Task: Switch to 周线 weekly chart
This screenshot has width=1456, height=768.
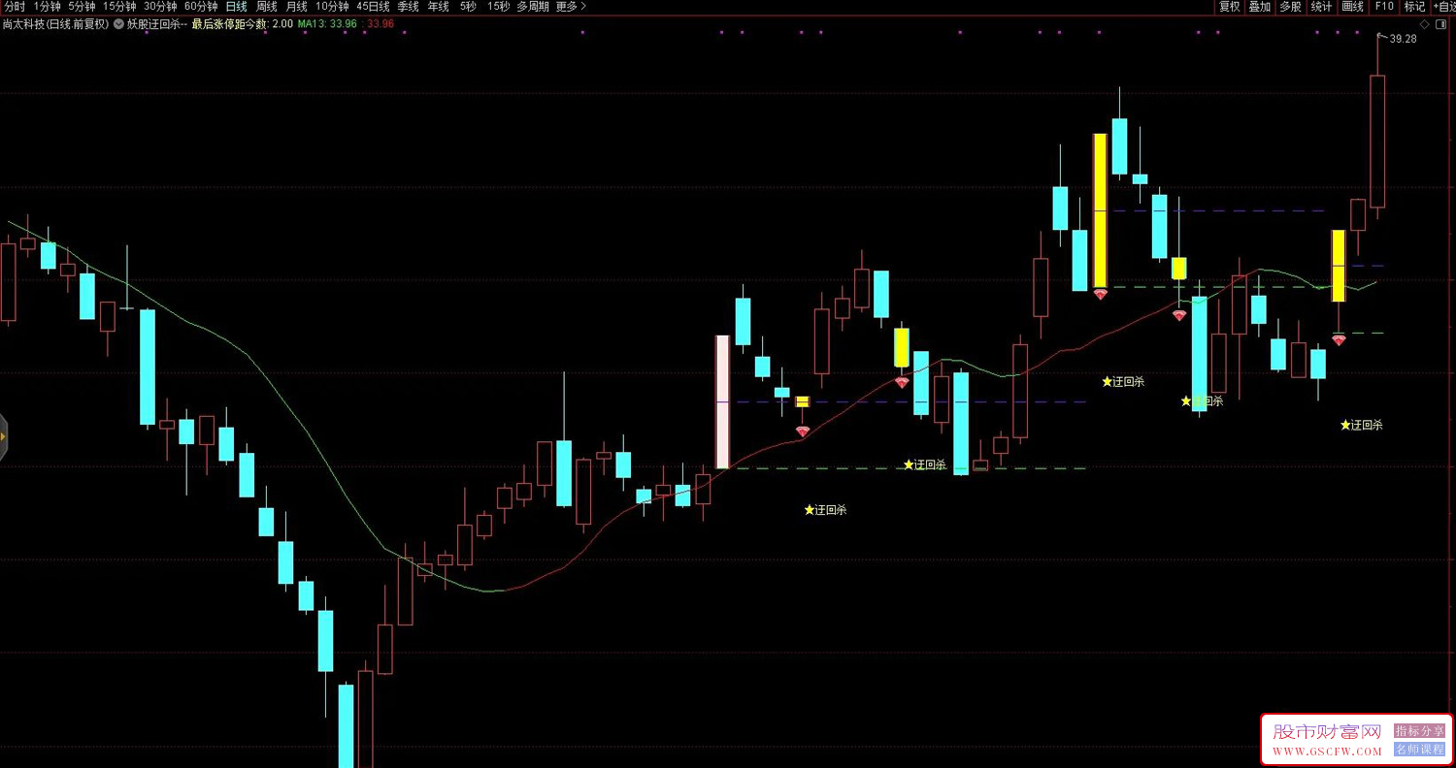Action: tap(266, 6)
